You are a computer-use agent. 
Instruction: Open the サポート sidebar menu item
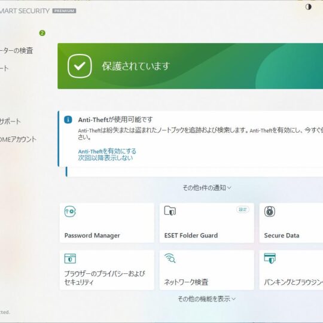pos(10,121)
